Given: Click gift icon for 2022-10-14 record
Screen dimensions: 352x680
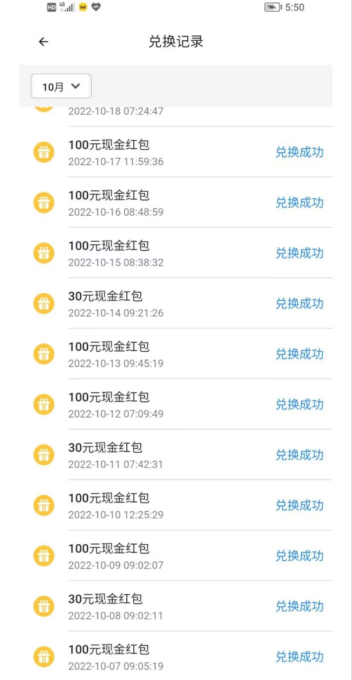Looking at the screenshot, I should click(x=44, y=304).
